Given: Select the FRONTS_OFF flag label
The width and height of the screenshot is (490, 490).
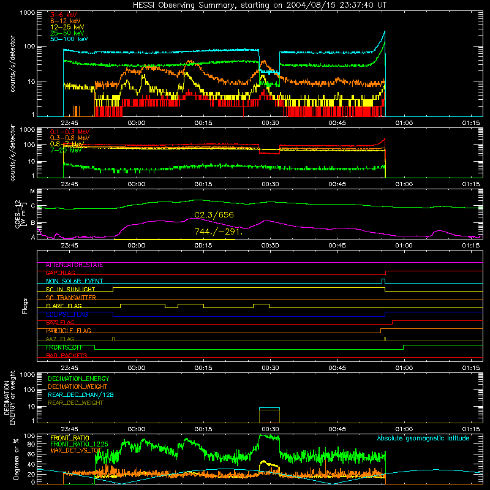Looking at the screenshot, I should click(x=64, y=347).
